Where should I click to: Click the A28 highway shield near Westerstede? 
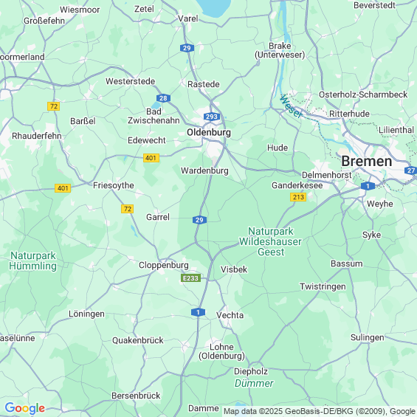click(163, 98)
